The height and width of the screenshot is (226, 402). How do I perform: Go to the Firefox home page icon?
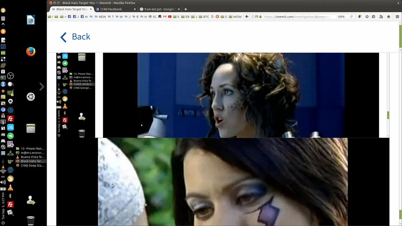coord(388,17)
